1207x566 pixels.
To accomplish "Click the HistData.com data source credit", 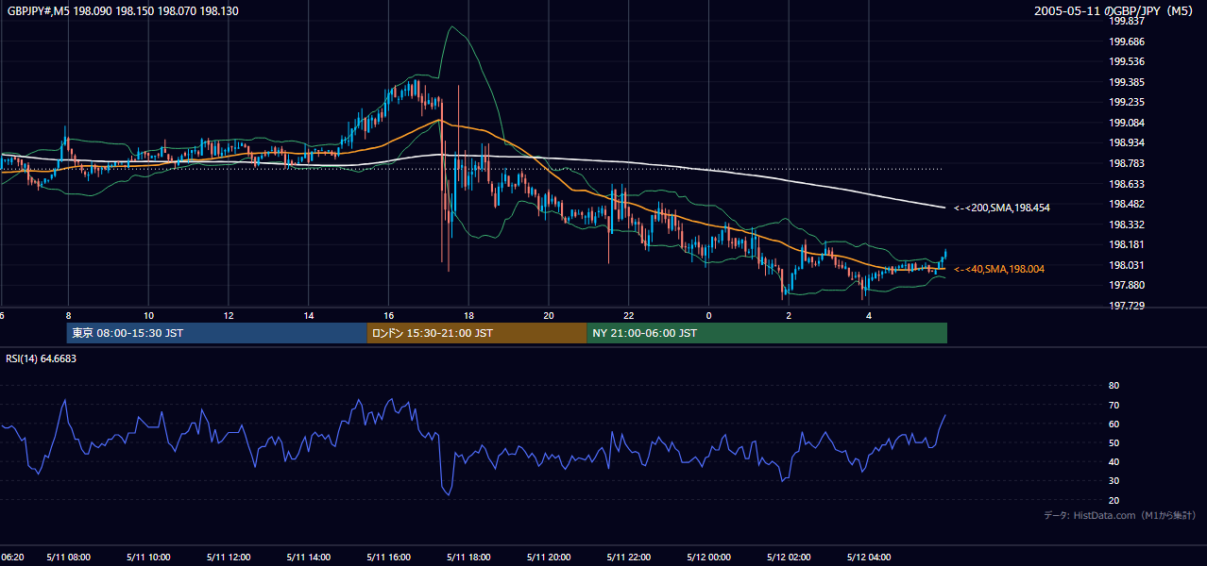I will pos(1120,515).
